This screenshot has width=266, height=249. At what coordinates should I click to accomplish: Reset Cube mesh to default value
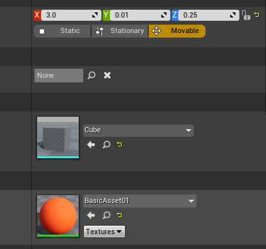pyautogui.click(x=120, y=144)
